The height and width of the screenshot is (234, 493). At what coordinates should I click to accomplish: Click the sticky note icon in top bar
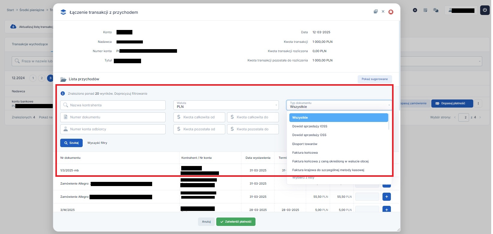[x=425, y=10]
